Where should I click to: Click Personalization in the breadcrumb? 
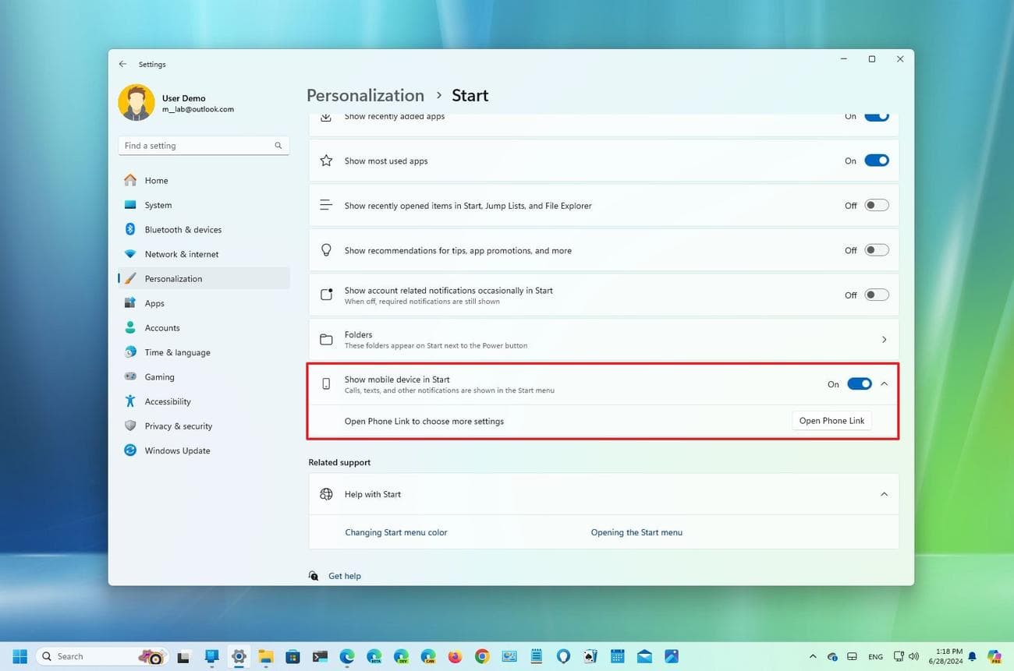(x=365, y=95)
